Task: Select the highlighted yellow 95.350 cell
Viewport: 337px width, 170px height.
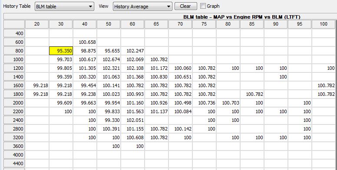Action: tap(61, 51)
